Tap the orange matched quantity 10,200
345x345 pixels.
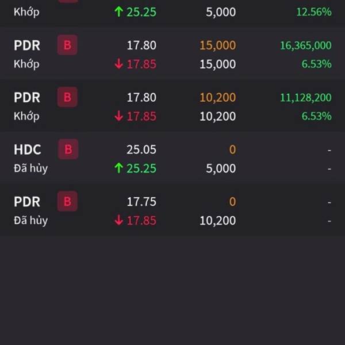click(217, 98)
